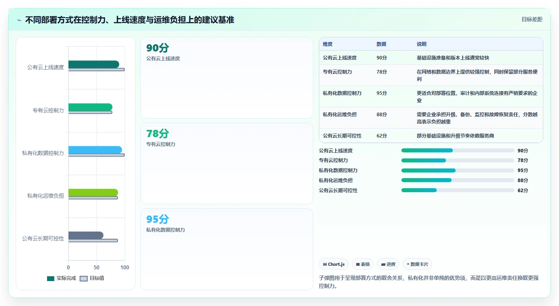Viewport: 559px width, 306px height.
Task: Click the description 基础设施准备和版本上线通常较快
Action: click(453, 58)
